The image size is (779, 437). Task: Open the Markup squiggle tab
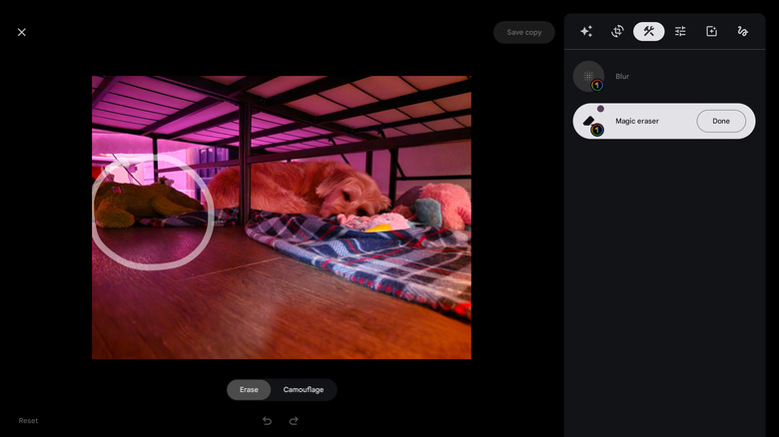point(743,31)
